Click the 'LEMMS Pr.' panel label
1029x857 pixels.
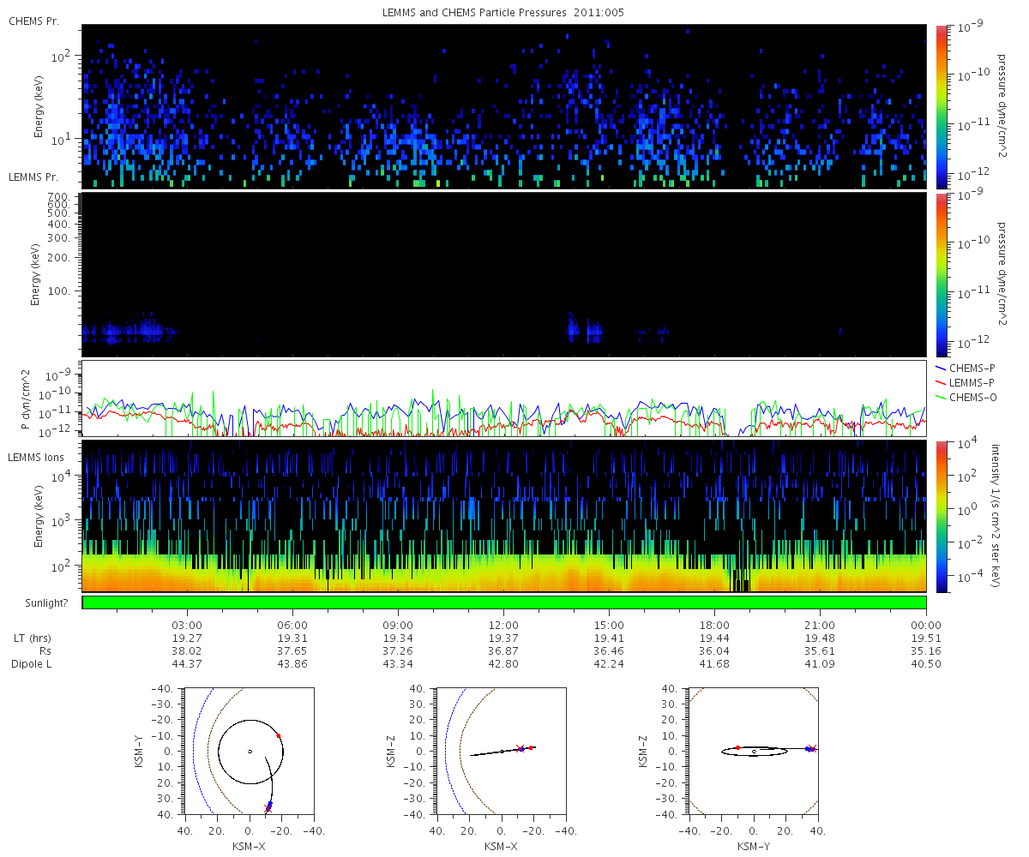pos(33,177)
